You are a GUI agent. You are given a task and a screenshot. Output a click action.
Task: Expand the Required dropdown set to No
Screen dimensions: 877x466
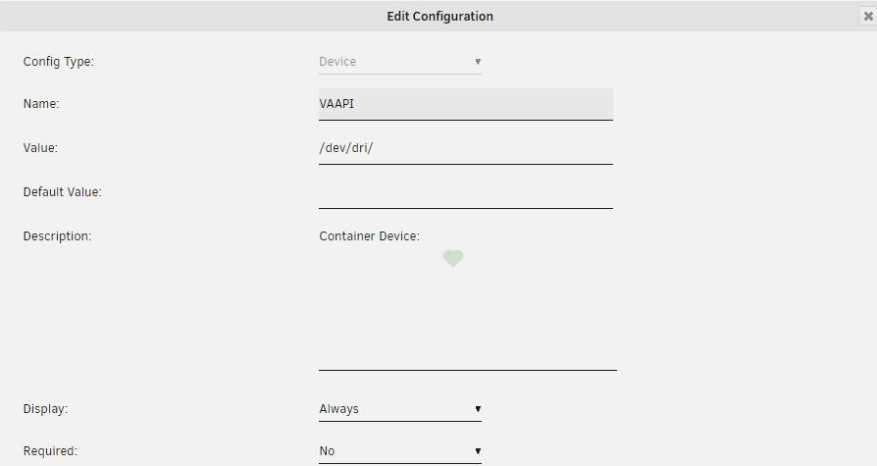[x=399, y=451]
